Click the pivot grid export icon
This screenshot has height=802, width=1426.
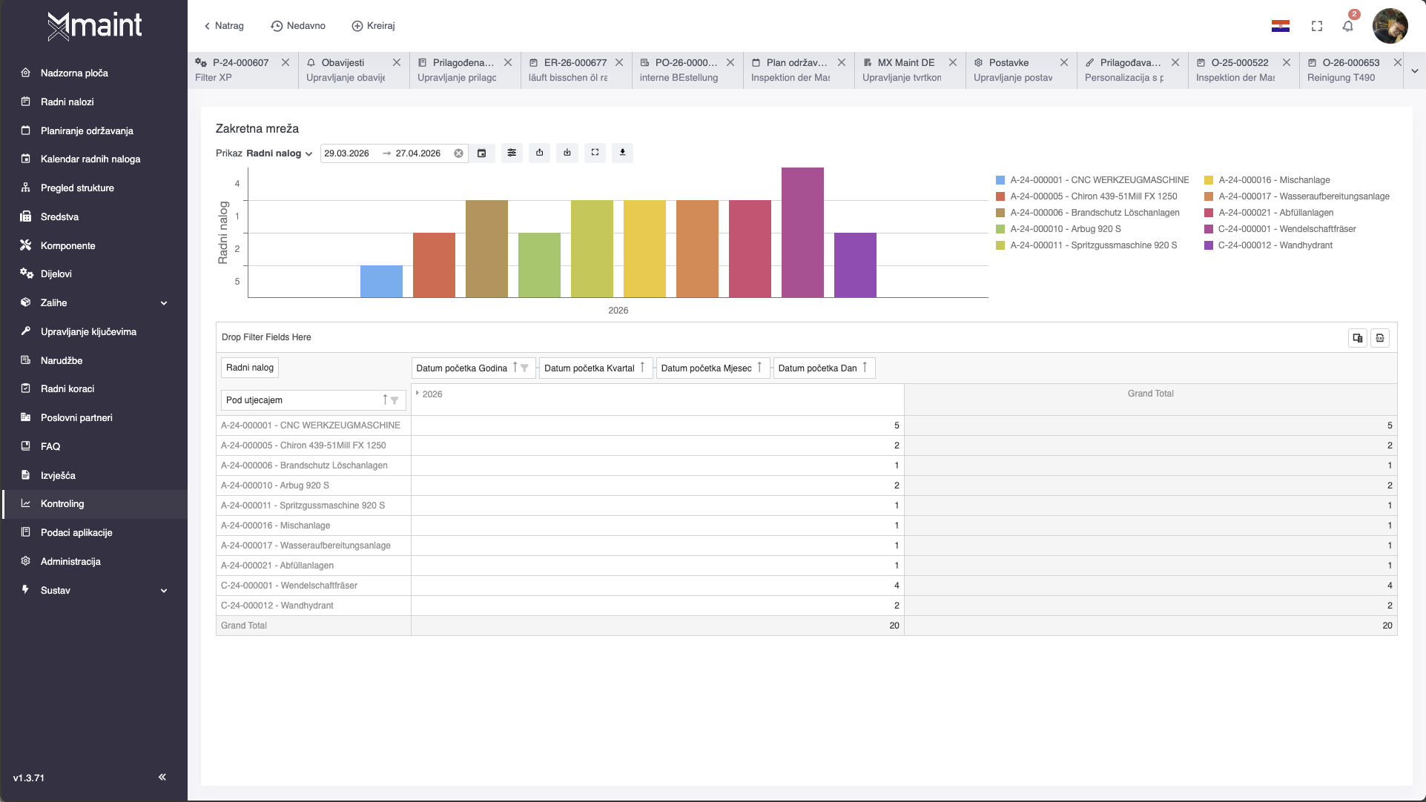[1379, 338]
